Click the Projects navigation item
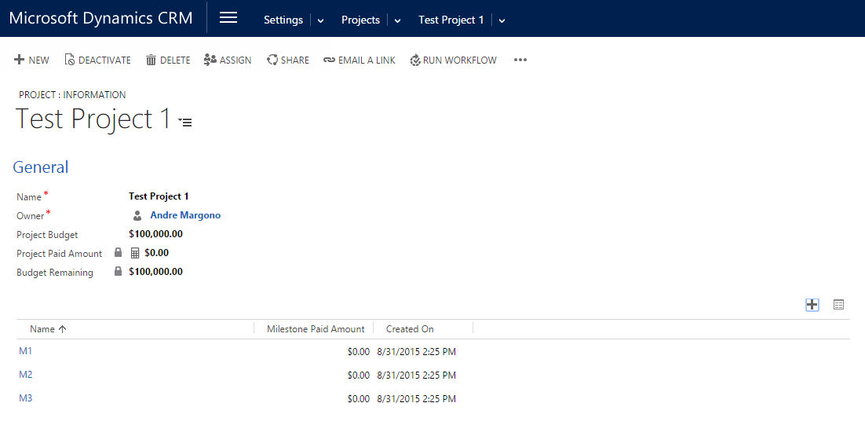Screen dimensions: 865x425 coord(360,20)
